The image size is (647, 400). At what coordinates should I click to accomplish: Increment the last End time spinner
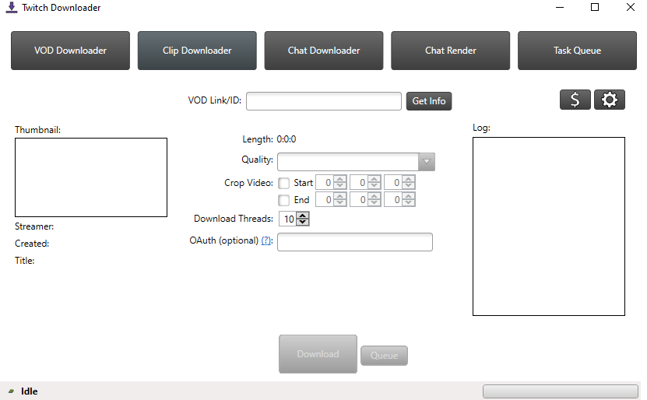[409, 196]
